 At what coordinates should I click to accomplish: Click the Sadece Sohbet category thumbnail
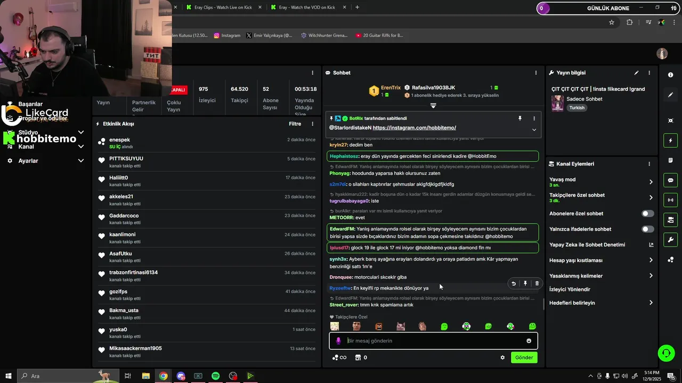pos(557,103)
